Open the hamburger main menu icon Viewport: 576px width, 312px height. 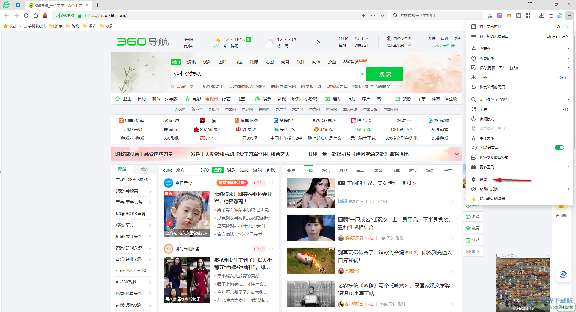click(x=569, y=16)
